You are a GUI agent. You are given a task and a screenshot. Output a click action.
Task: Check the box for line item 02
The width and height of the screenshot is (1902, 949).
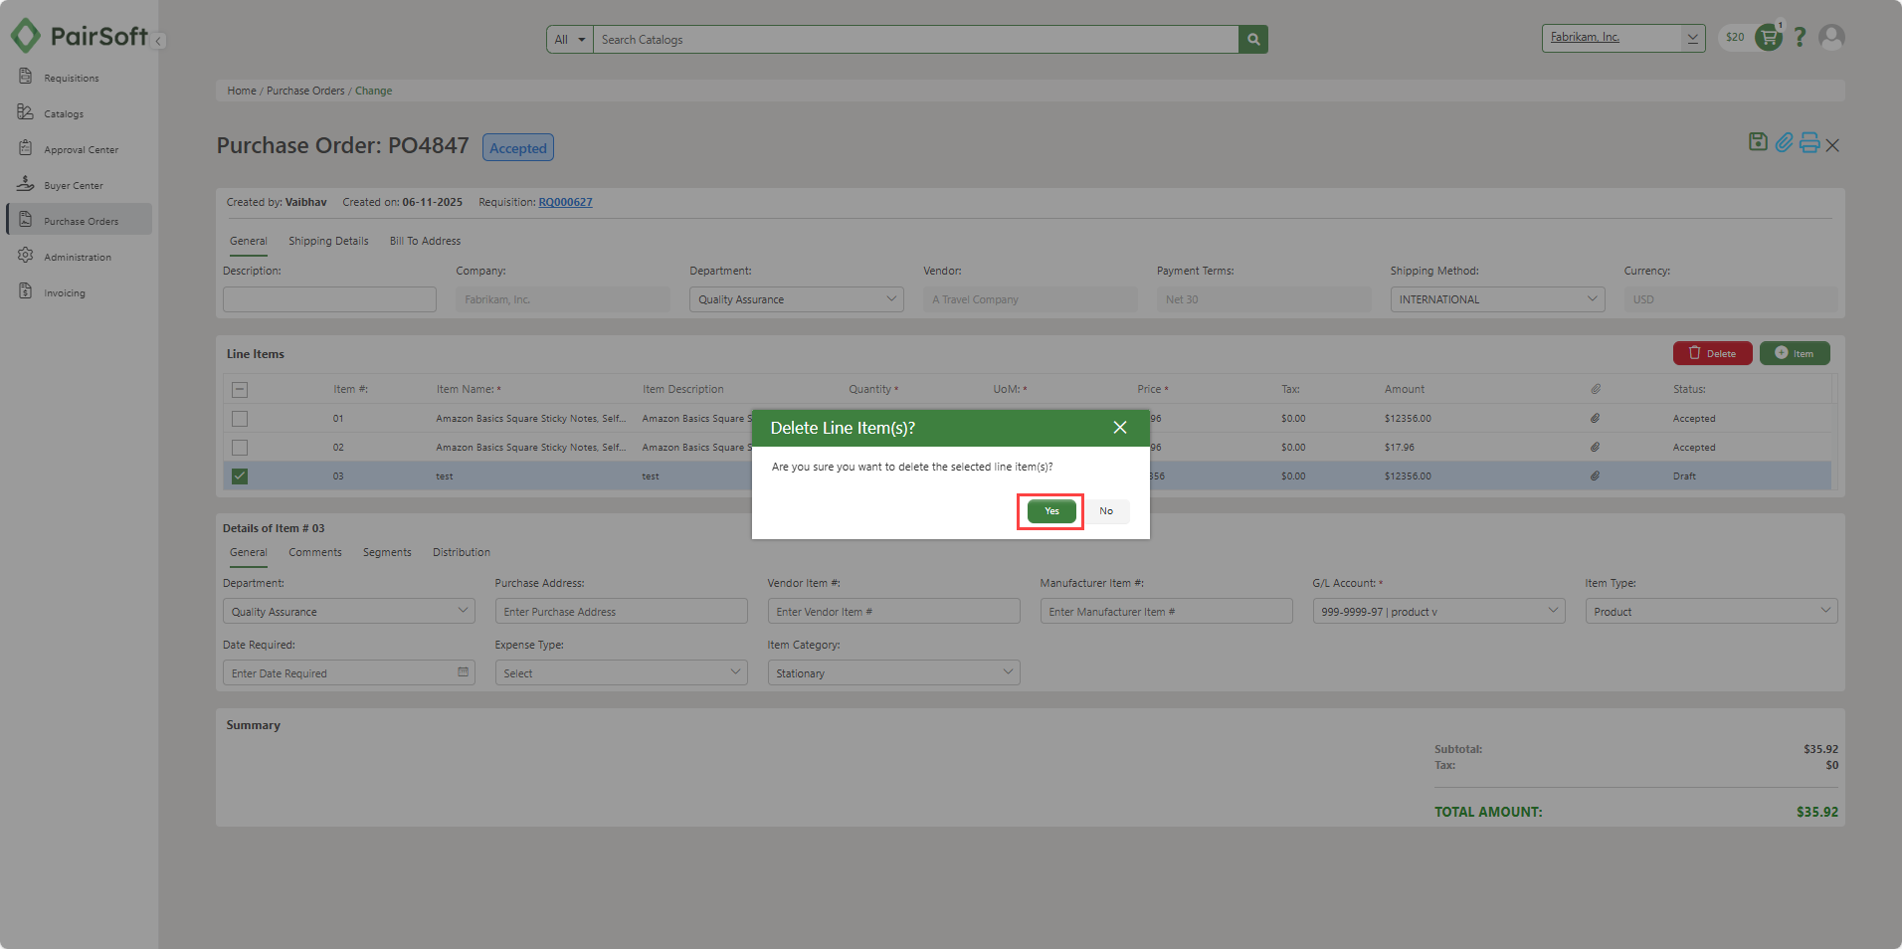240,448
